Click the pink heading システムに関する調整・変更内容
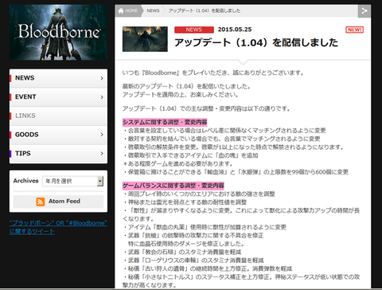382x290 pixels. (x=165, y=123)
